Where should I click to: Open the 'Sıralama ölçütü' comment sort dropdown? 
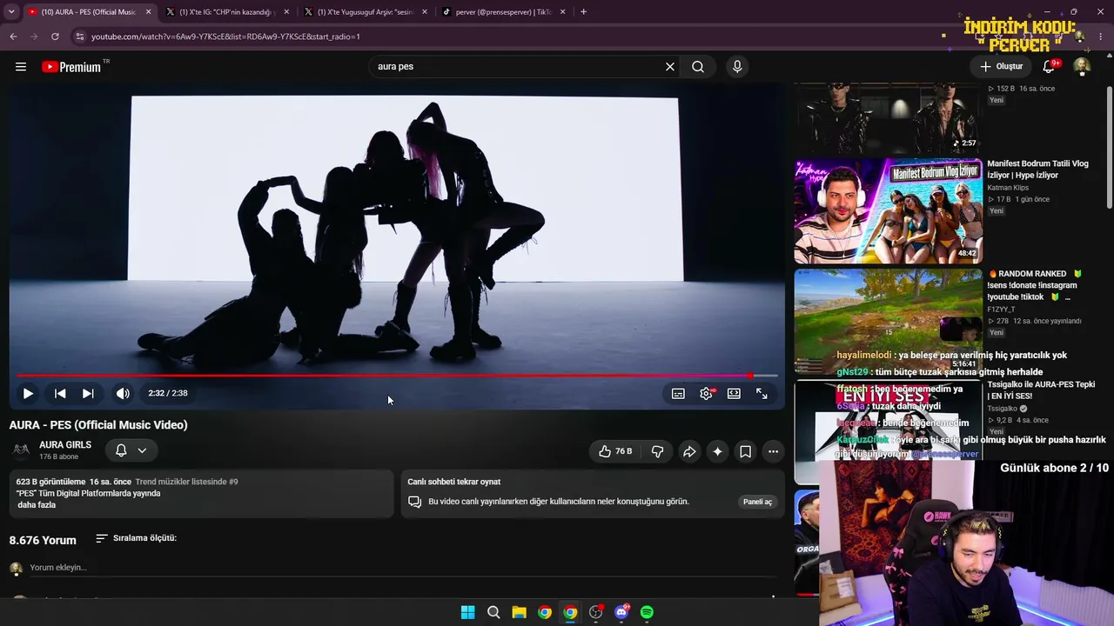[136, 538]
